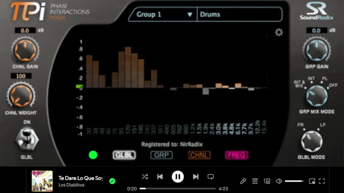344x193 pixels.
Task: Click the player volume slider
Action: coord(294,181)
